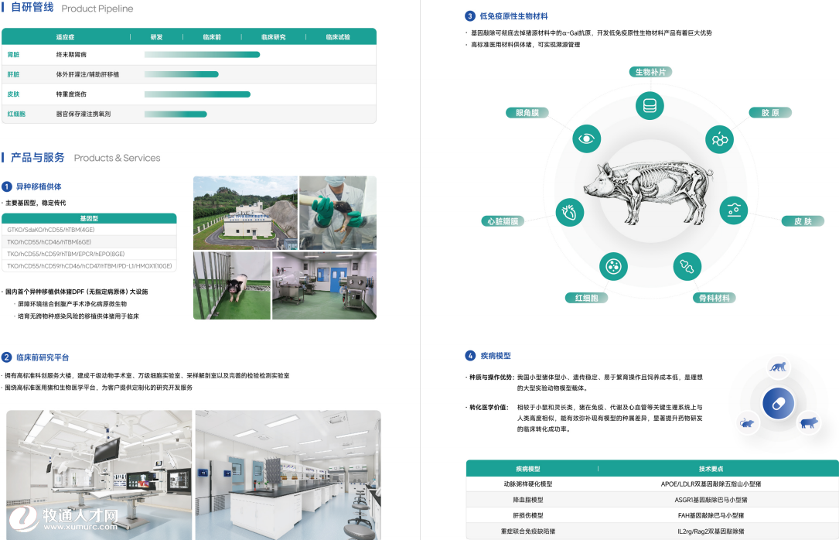The width and height of the screenshot is (839, 540).
Task: Click the 技术要点 table header
Action: click(x=711, y=469)
